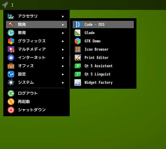Open the Qt 5 Linguist icon

pos(78,74)
